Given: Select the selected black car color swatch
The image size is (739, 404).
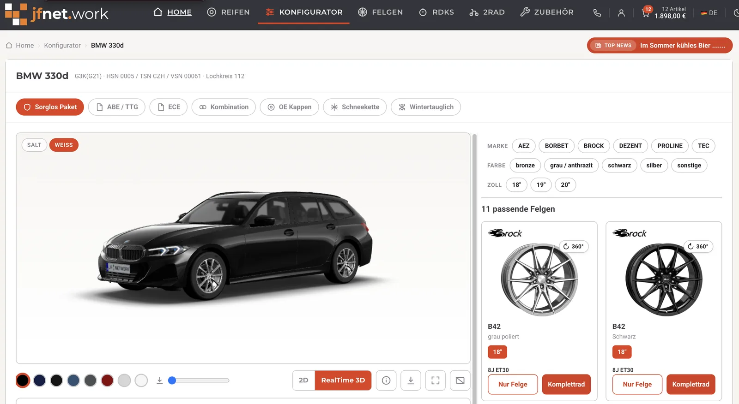Looking at the screenshot, I should tap(23, 380).
